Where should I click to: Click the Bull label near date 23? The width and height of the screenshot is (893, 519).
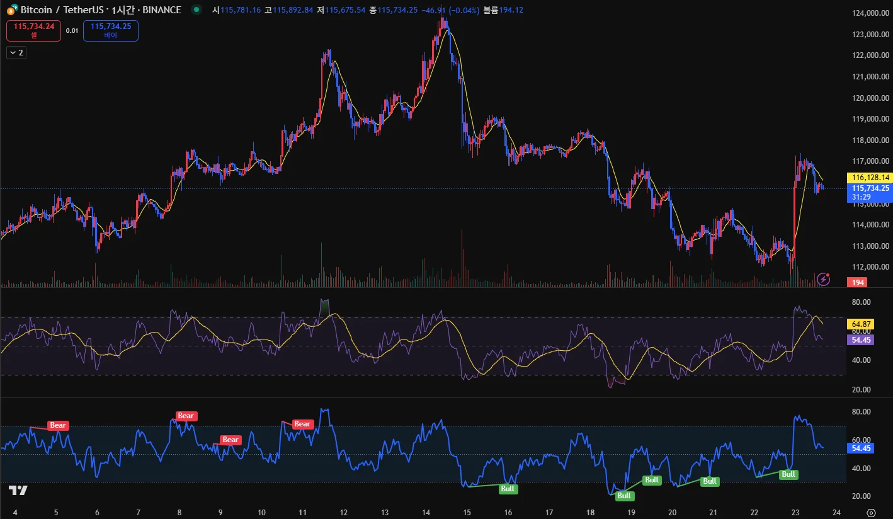(788, 474)
